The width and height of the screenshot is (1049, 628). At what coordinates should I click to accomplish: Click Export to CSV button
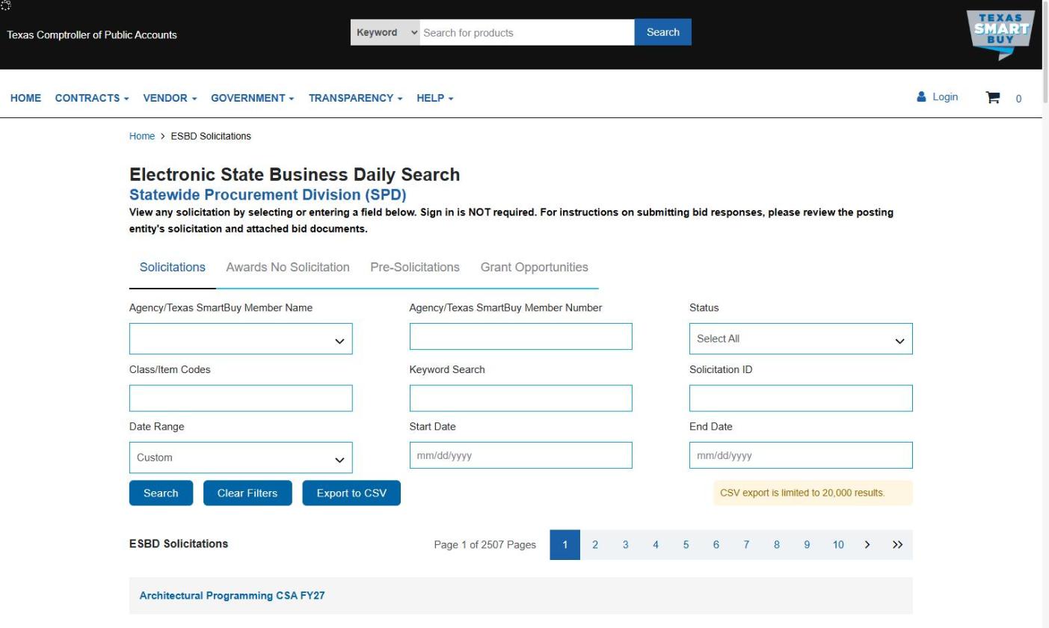351,493
